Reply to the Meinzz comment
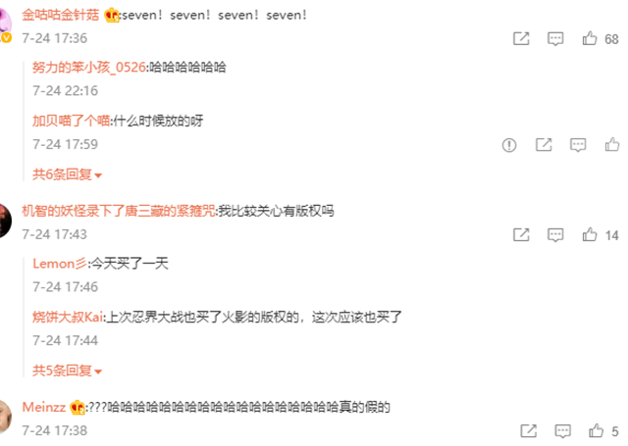The image size is (628, 446). click(x=562, y=431)
